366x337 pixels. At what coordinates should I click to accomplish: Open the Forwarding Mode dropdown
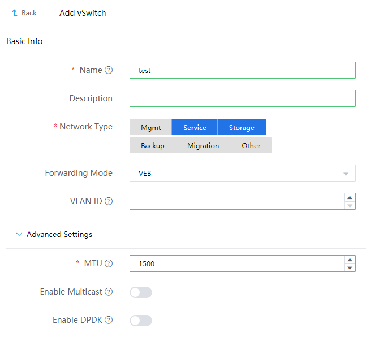[x=242, y=174]
